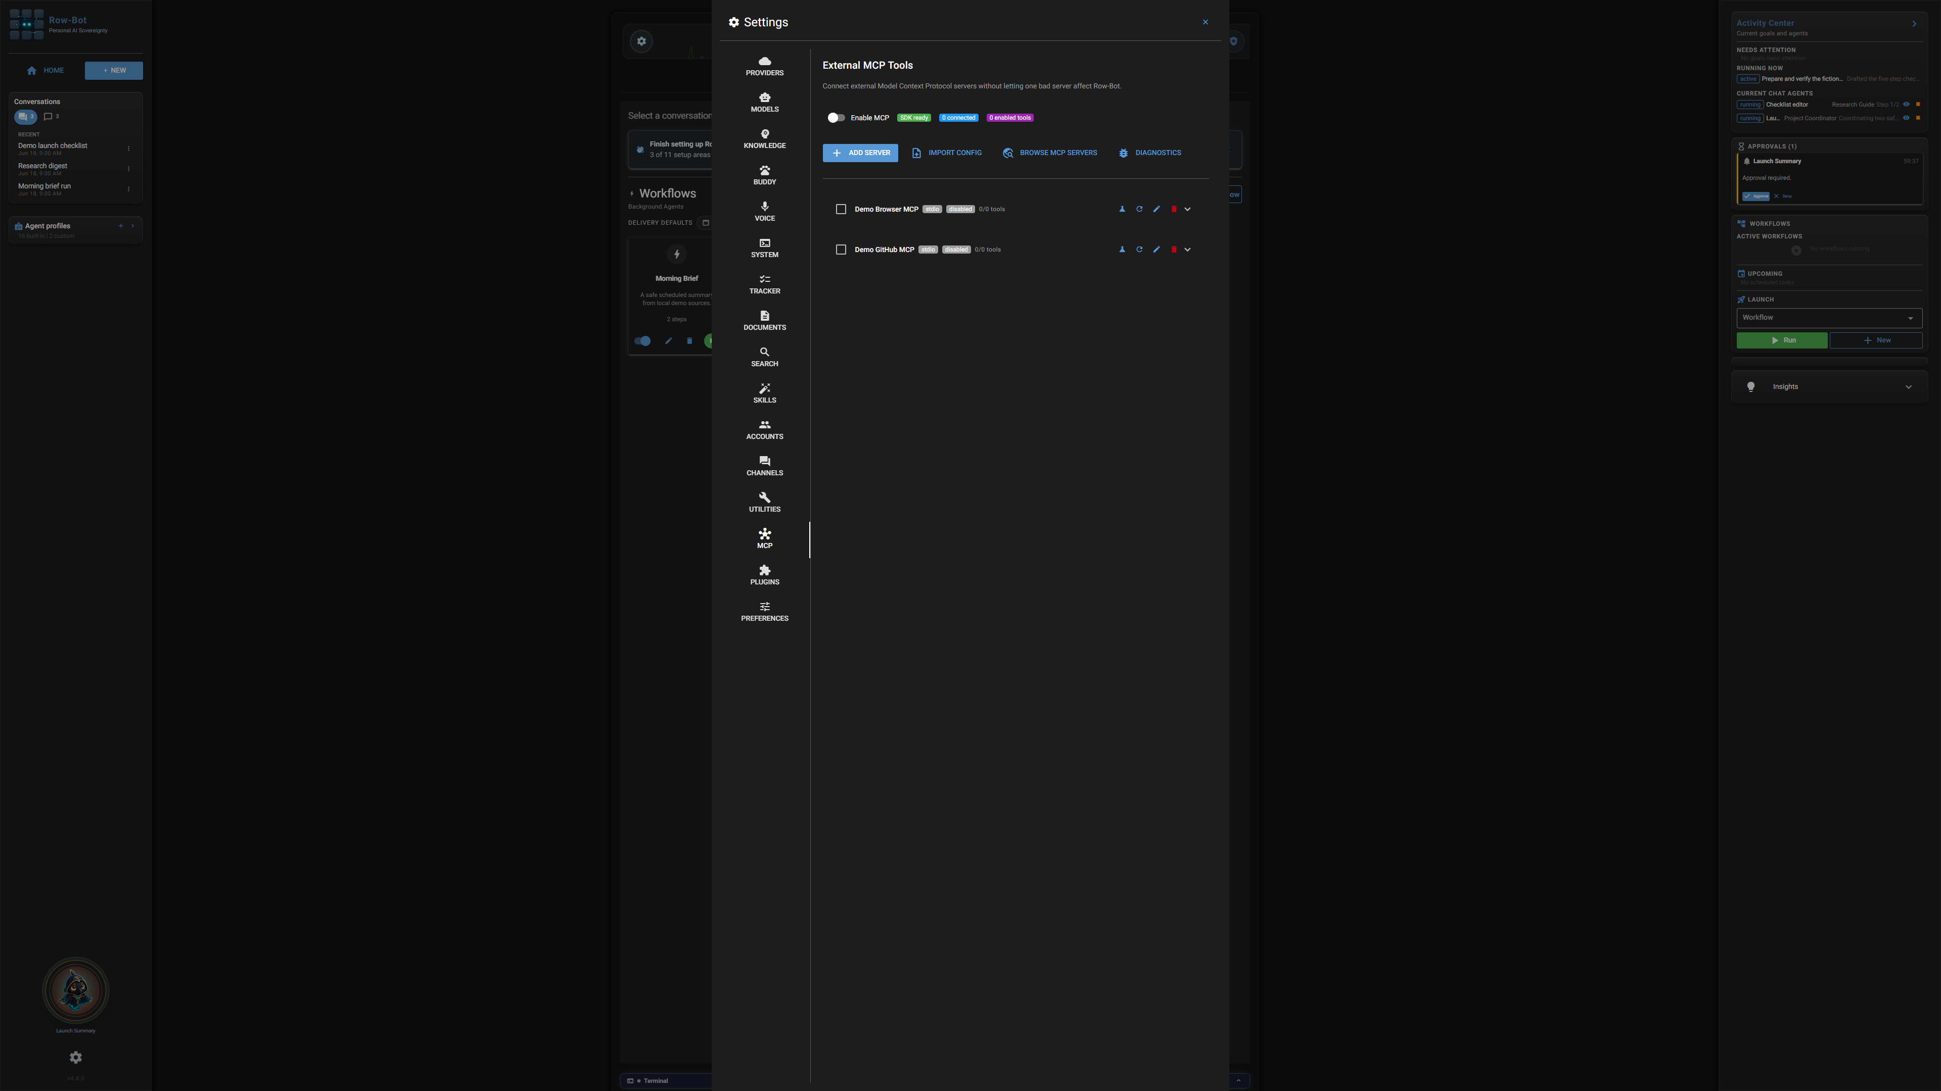Create new item from Launch section
The image size is (1941, 1091).
(x=1875, y=340)
